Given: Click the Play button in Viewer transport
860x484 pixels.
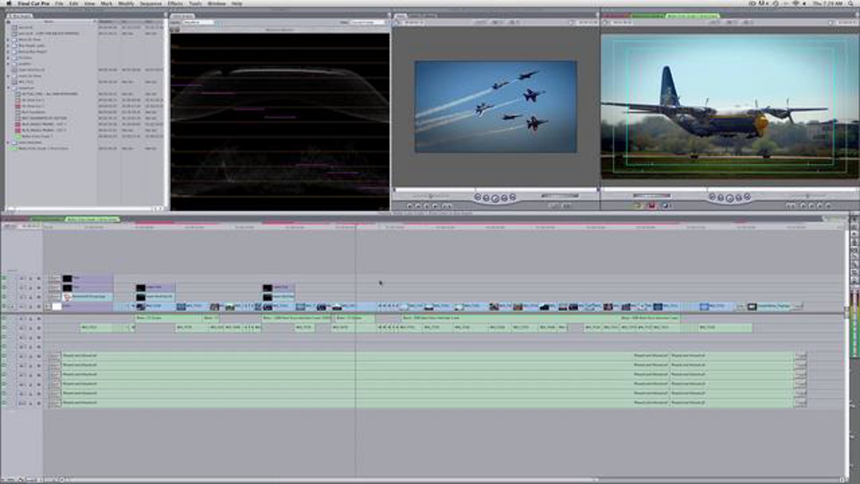Looking at the screenshot, I should point(495,198).
